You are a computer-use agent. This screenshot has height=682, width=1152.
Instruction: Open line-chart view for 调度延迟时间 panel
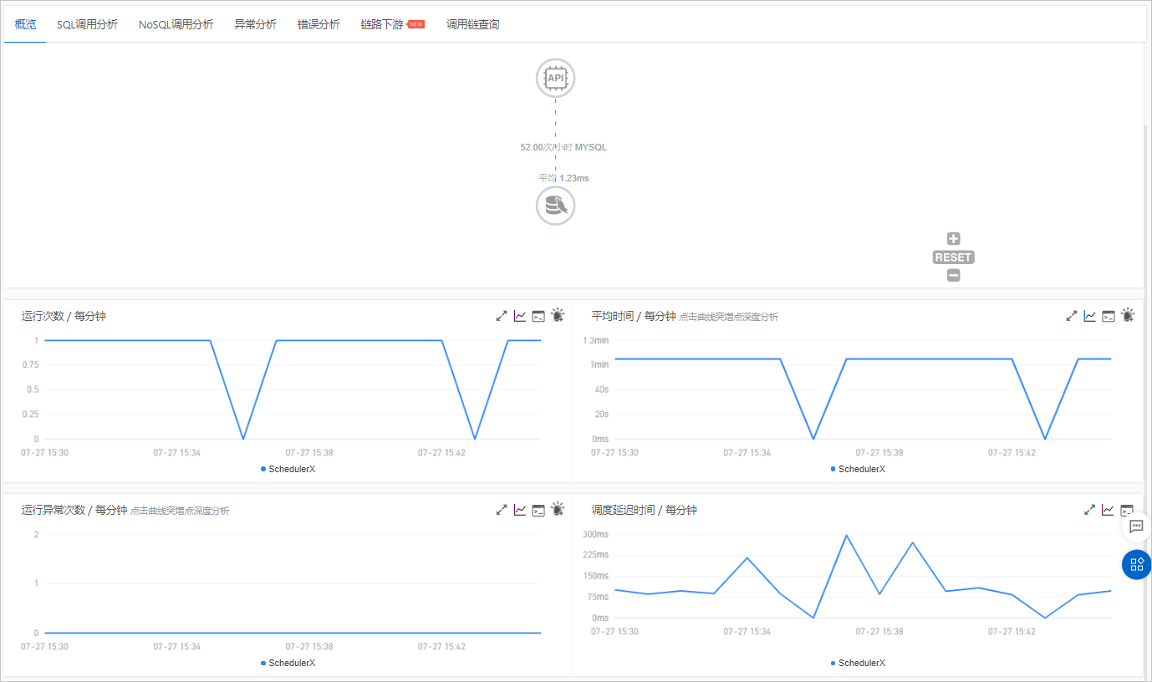pyautogui.click(x=1109, y=510)
